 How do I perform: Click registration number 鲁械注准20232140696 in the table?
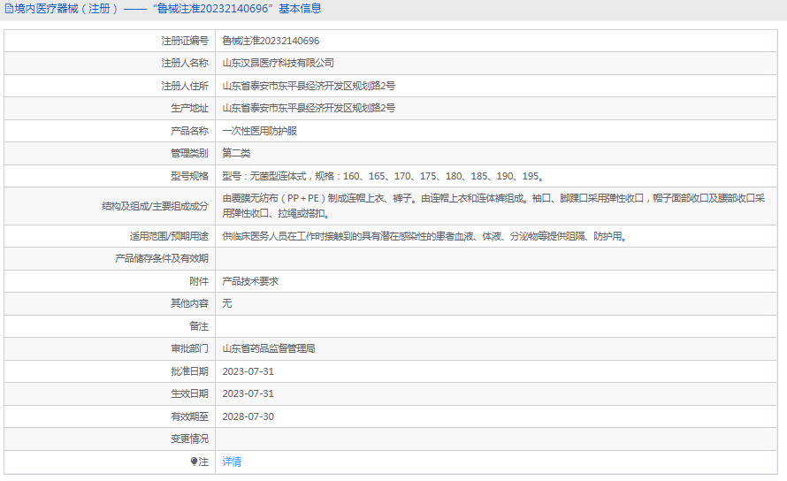point(271,41)
